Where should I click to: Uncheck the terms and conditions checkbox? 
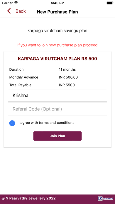[12, 123]
